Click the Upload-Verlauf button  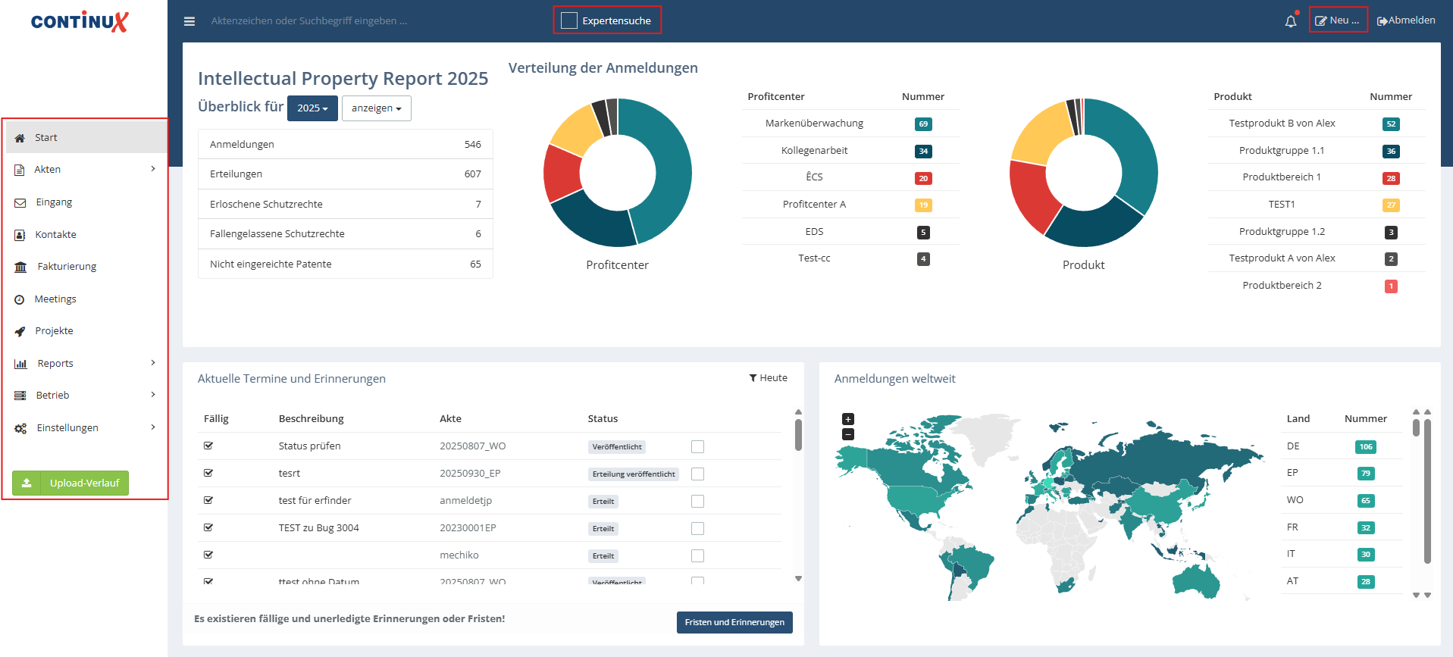pyautogui.click(x=70, y=483)
